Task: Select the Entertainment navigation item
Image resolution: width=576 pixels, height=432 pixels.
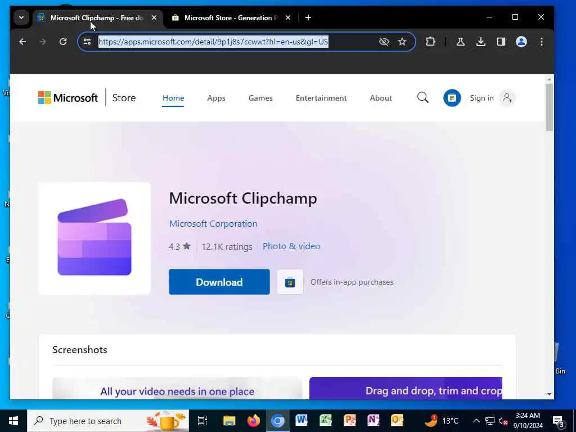Action: pos(321,98)
